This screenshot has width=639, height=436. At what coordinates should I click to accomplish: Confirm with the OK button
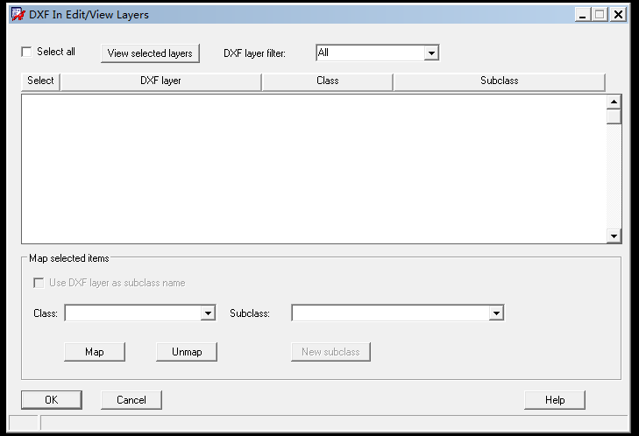pos(52,400)
